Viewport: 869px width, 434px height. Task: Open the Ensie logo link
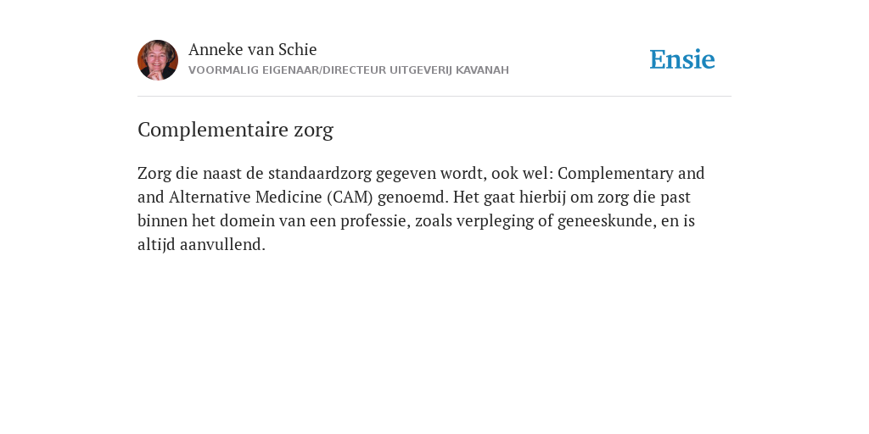[x=682, y=59]
